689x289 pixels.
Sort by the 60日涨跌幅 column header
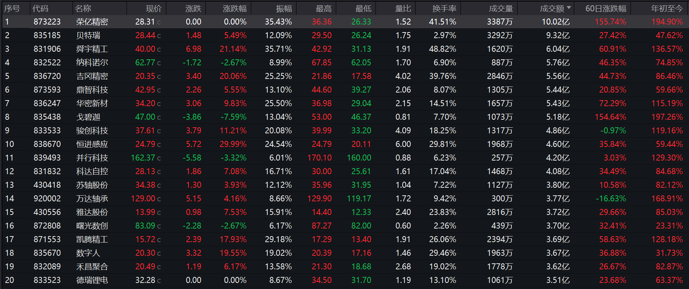606,8
